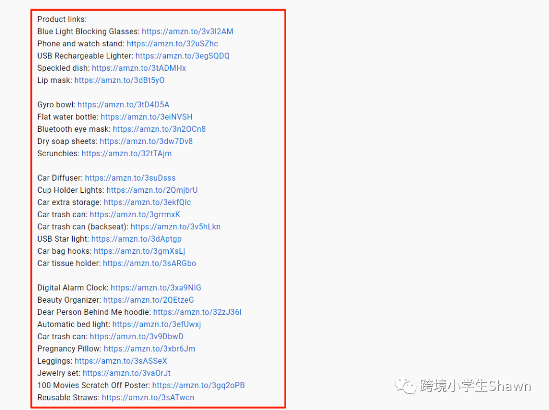Open the Leggings link
The image size is (549, 410).
121,361
